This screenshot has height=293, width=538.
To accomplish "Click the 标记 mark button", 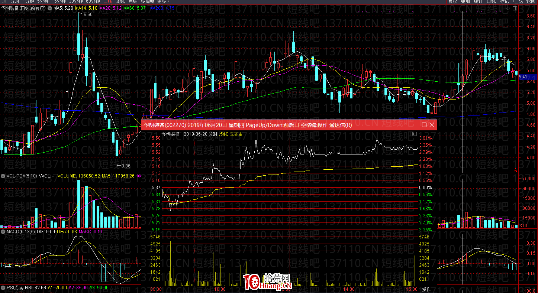I will 504,2.
